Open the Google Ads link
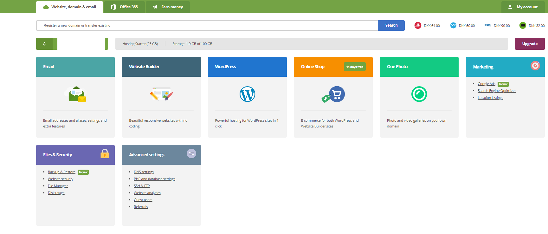The width and height of the screenshot is (548, 234). click(x=486, y=84)
